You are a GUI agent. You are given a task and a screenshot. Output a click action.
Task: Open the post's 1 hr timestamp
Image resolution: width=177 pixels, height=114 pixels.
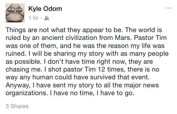click(x=33, y=18)
